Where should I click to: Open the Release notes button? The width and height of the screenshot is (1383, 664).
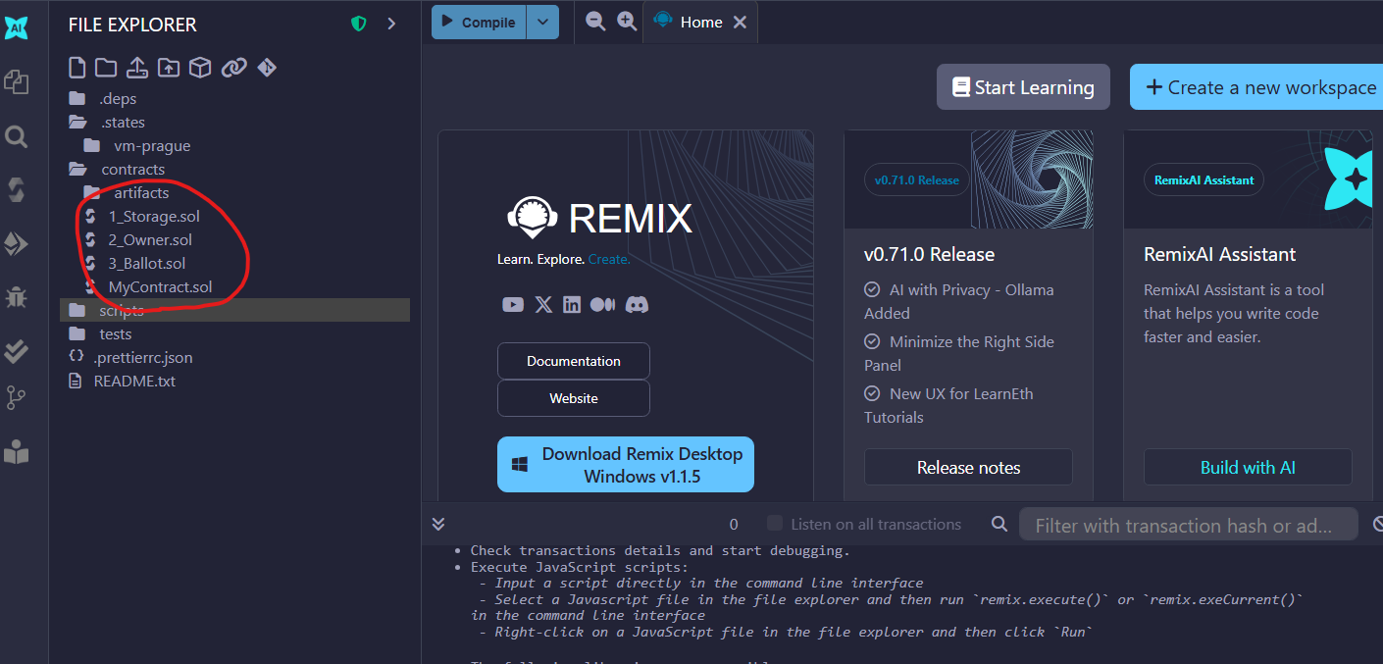tap(968, 467)
